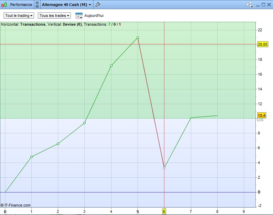273x215 pixels.
Task: Click the data point at transaction 2
Action: (58, 144)
